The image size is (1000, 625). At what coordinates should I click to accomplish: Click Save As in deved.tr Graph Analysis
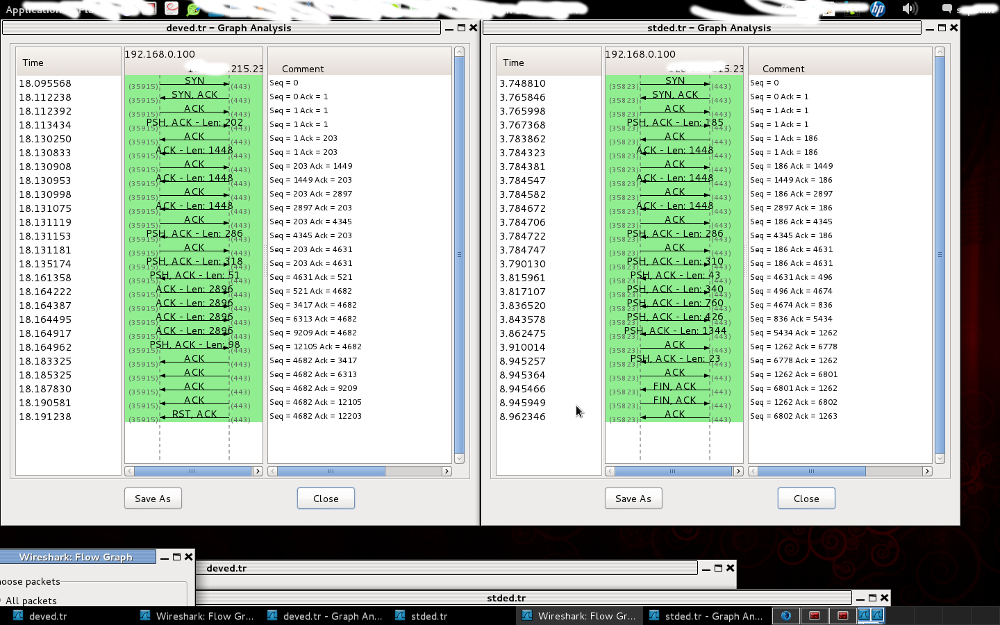point(153,499)
